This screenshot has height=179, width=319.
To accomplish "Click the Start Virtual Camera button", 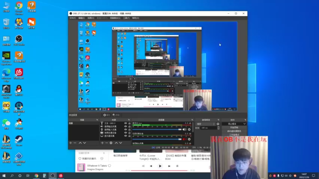I will (x=234, y=131).
